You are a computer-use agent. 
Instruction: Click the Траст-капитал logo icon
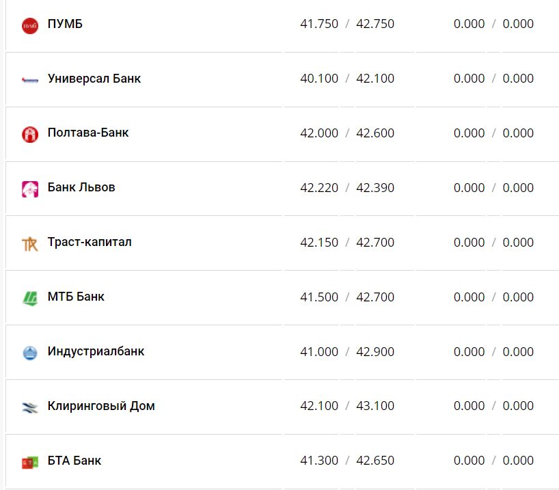[x=30, y=243]
